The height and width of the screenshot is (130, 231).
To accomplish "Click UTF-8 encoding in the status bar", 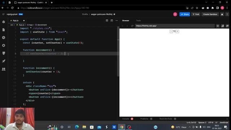I will pyautogui.click(x=211, y=122).
